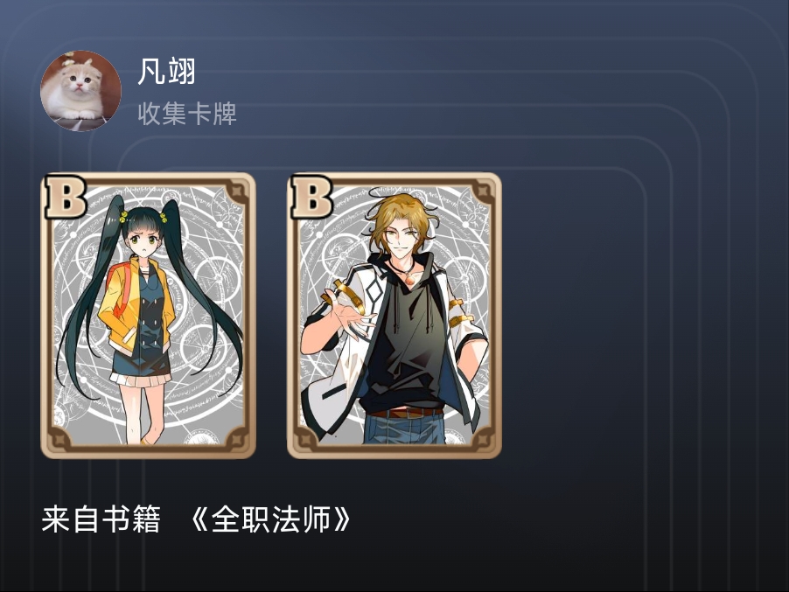The width and height of the screenshot is (789, 592).
Task: Open the blond-haired man character card
Action: [x=394, y=316]
